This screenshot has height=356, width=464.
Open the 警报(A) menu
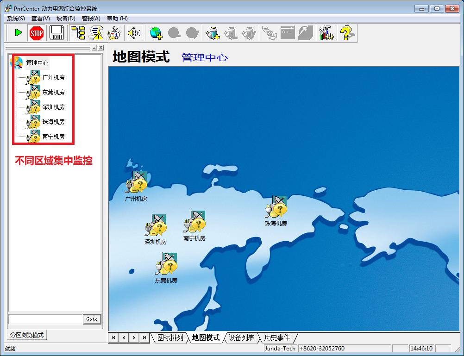point(92,19)
